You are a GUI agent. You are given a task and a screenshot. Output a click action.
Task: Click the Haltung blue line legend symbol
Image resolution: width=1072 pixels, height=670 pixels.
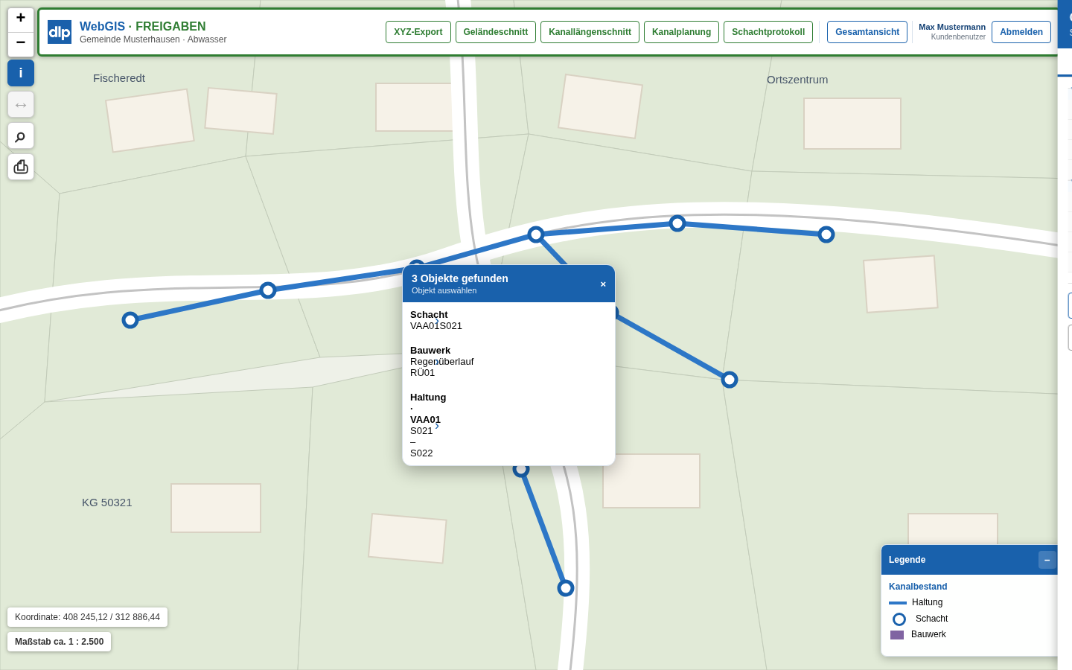[x=898, y=603]
